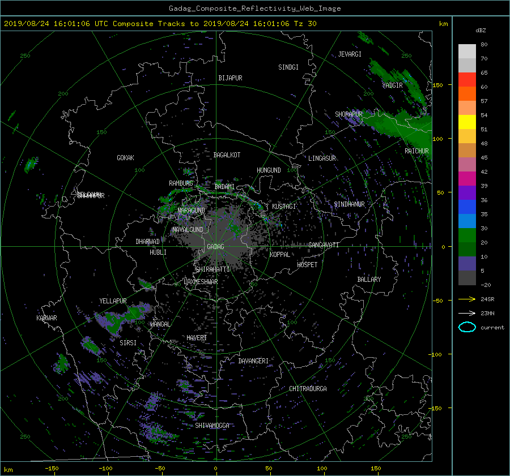Click the DAVANGERI city label
Viewport: 510px width, 476px height.
point(253,361)
